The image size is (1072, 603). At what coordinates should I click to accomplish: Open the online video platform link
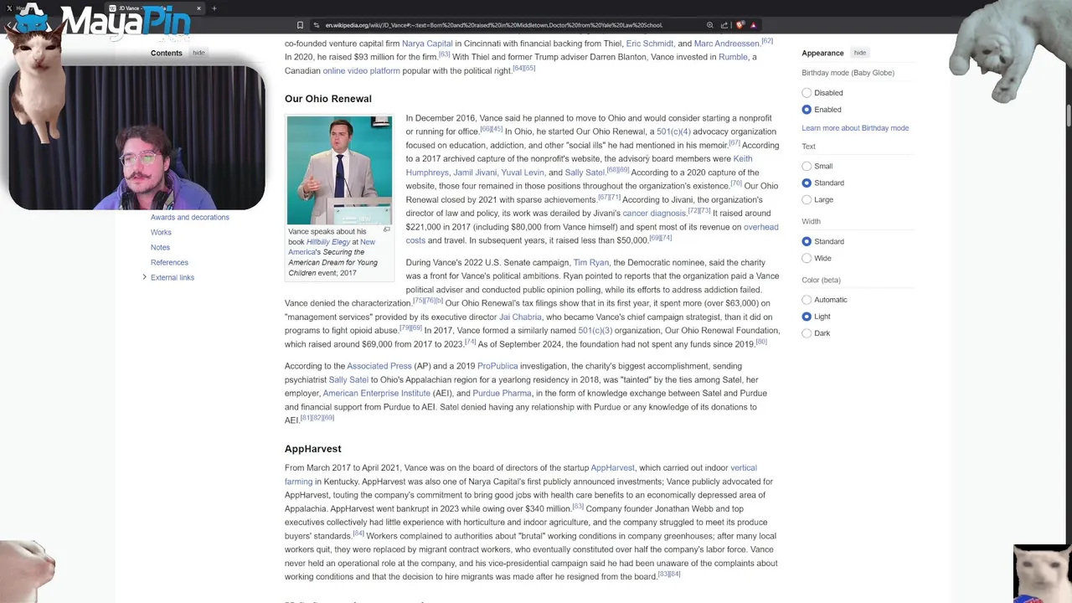click(361, 71)
